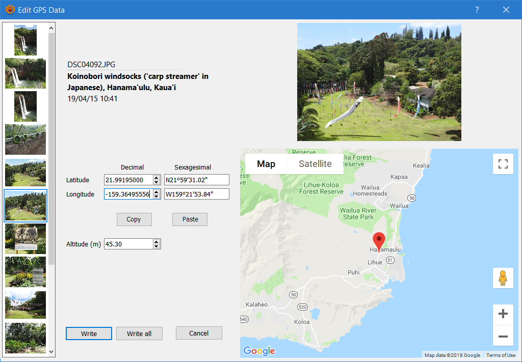This screenshot has height=362, width=522.
Task: Click the help question mark button
Action: (477, 10)
